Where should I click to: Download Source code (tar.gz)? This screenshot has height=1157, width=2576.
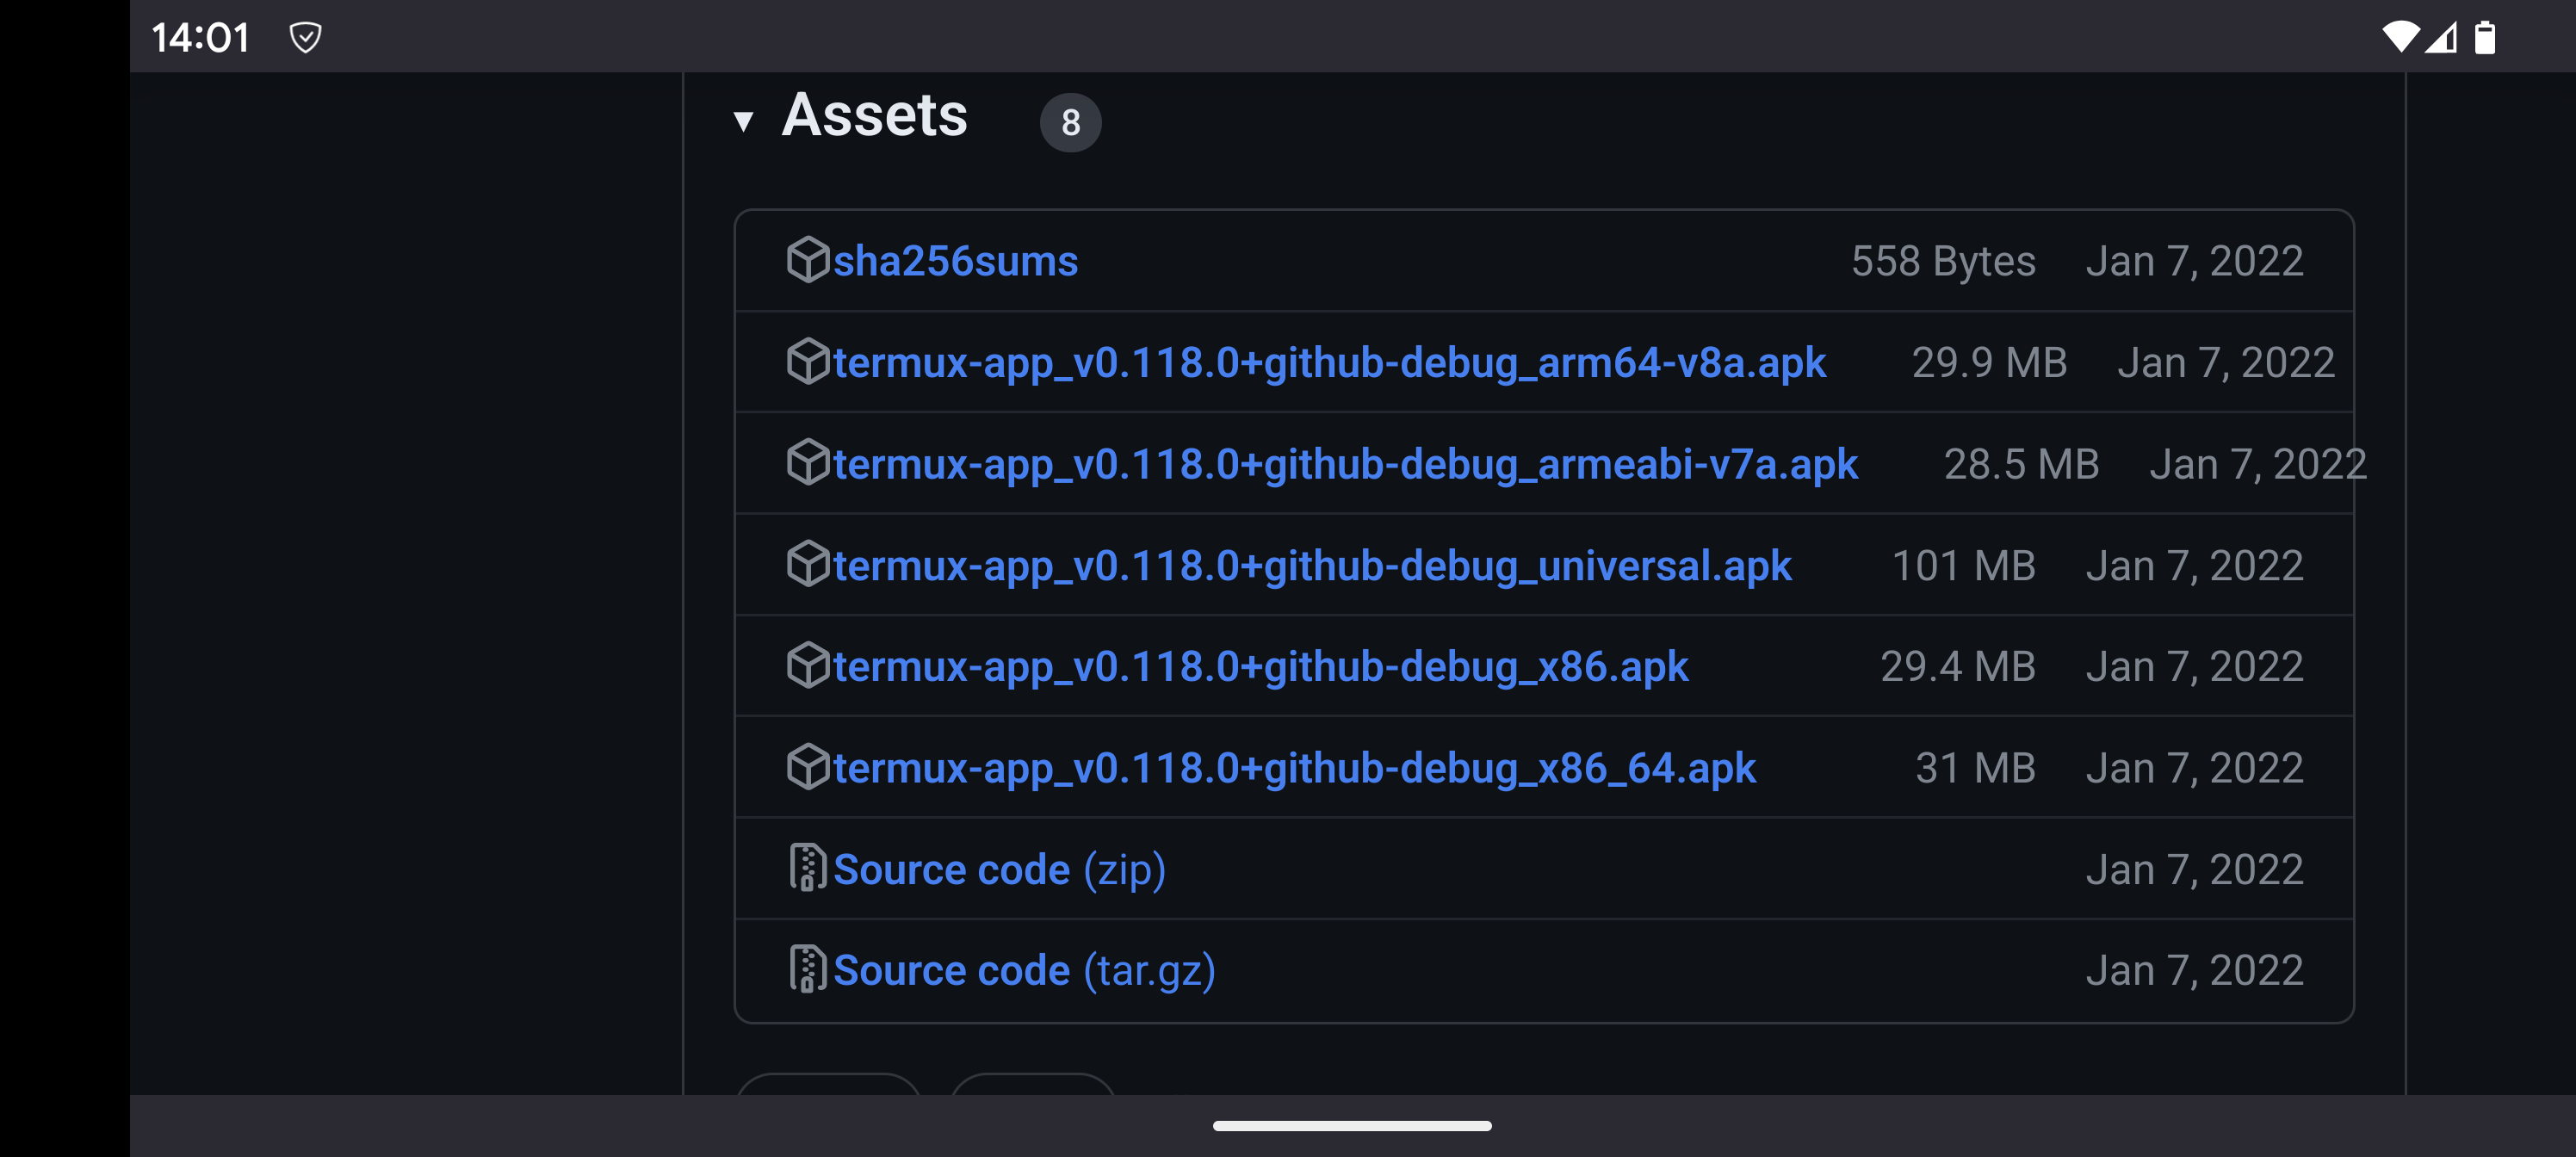(x=1024, y=970)
